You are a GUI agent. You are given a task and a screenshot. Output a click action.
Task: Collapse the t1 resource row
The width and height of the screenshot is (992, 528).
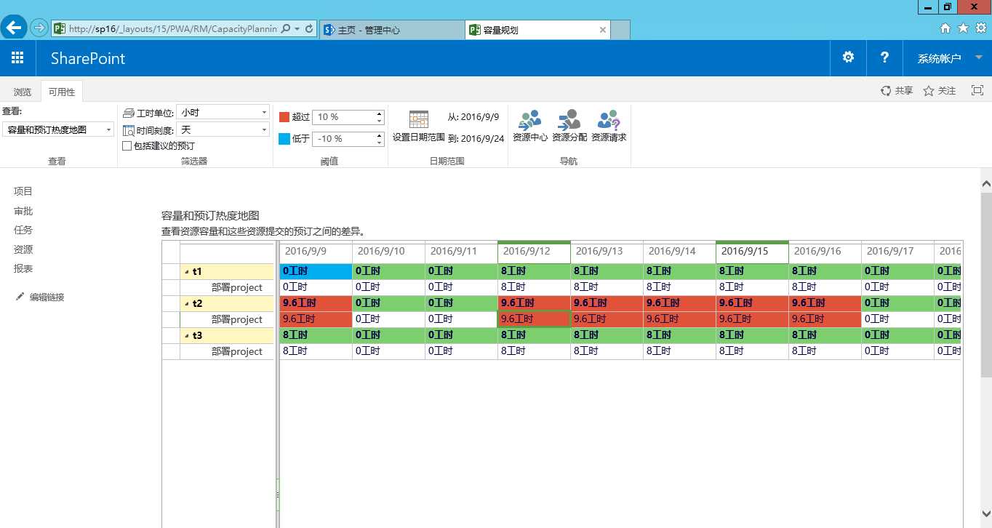click(x=186, y=272)
